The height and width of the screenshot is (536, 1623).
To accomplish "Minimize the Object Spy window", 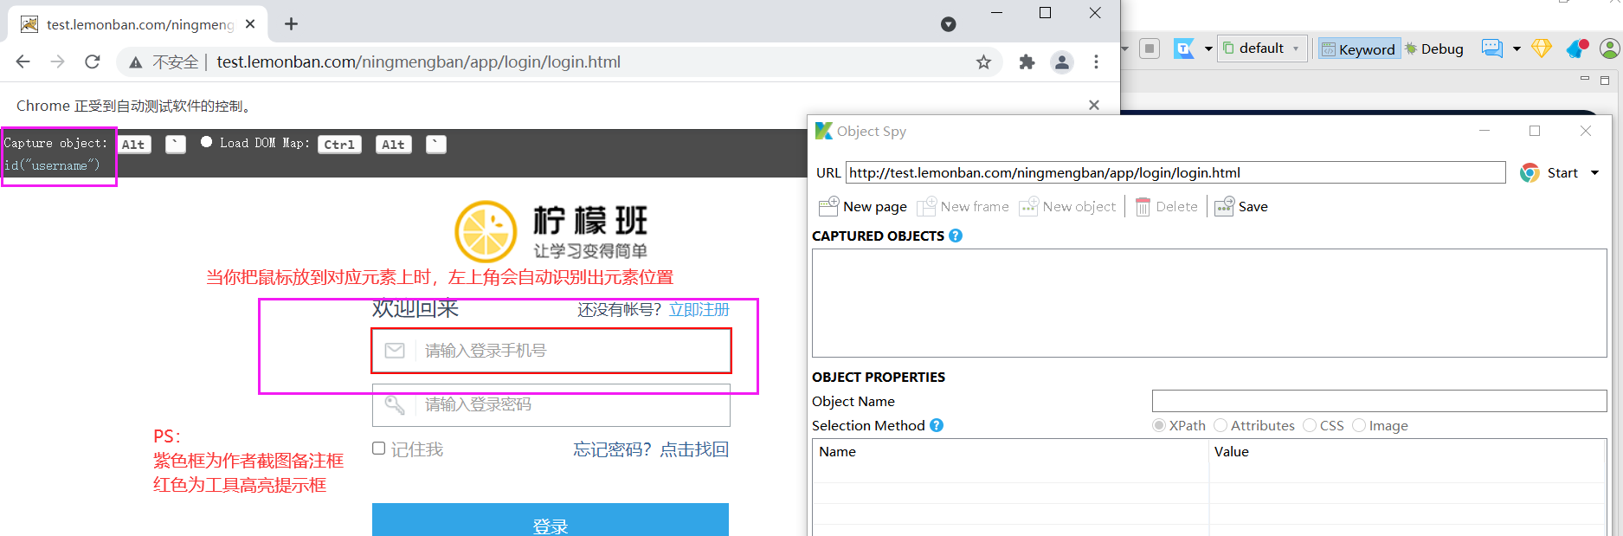I will (x=1485, y=131).
